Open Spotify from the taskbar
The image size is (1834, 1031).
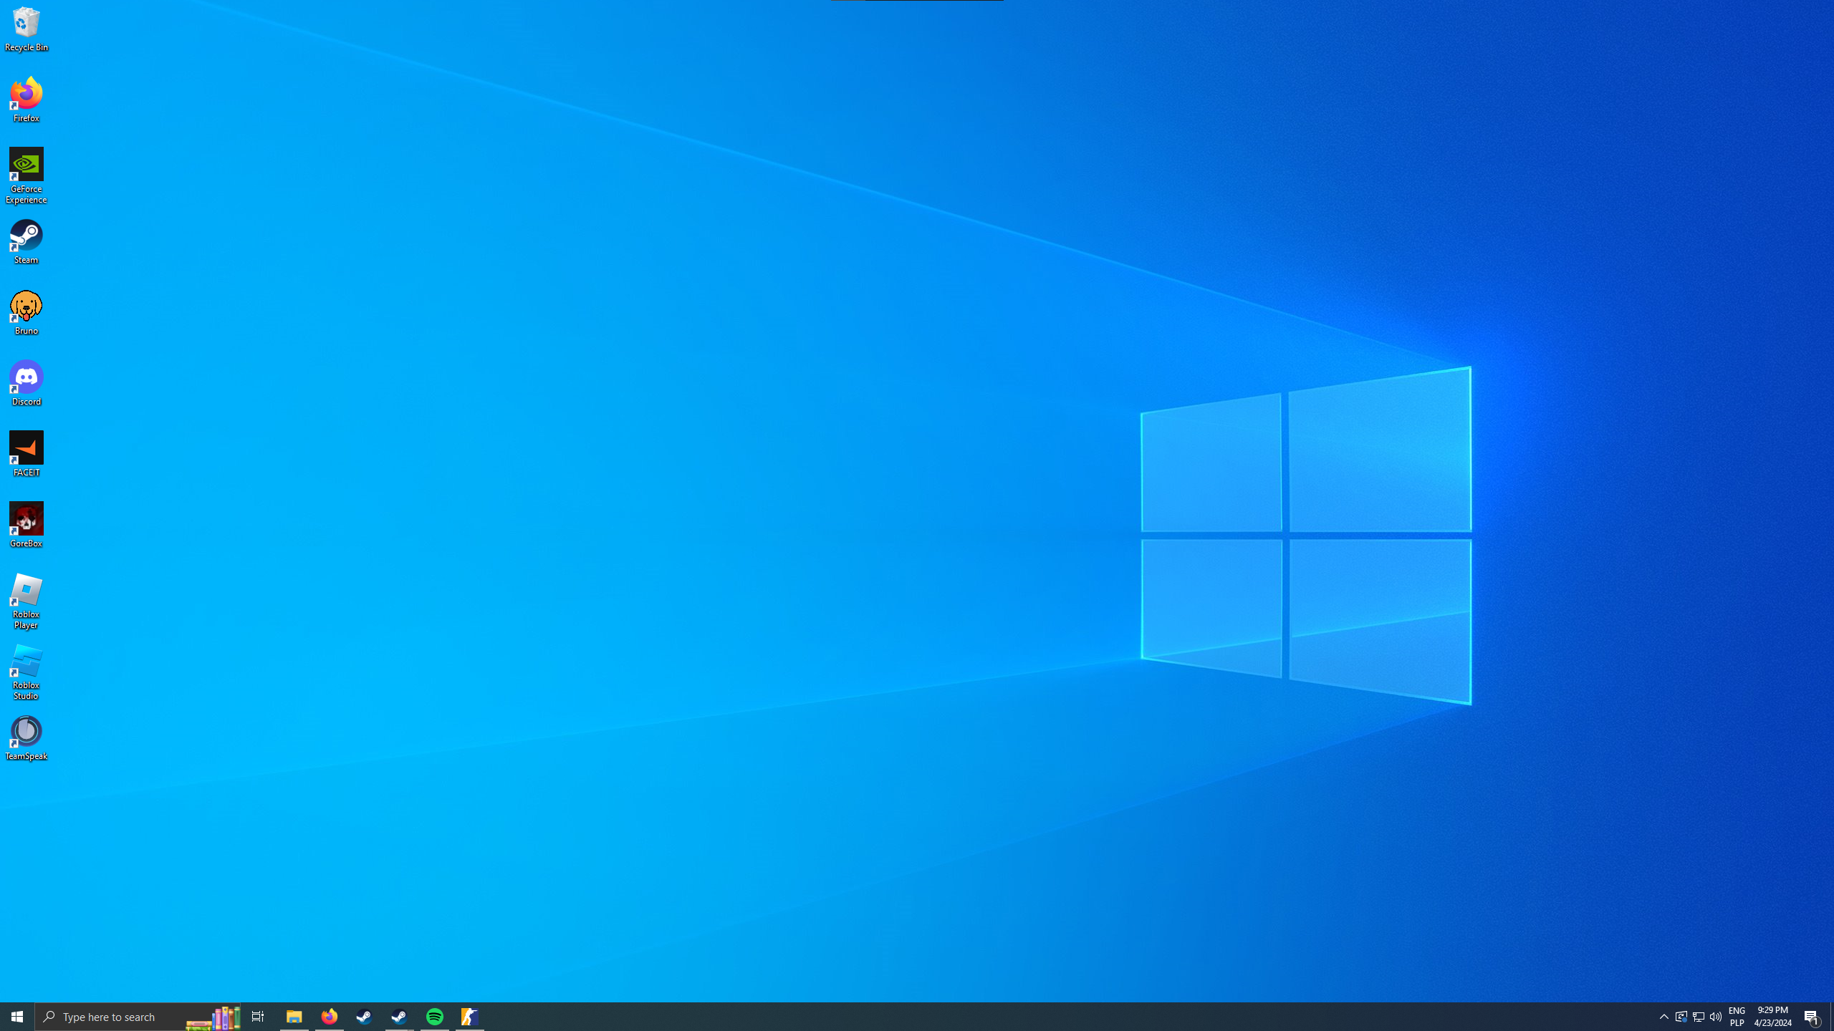click(435, 1017)
